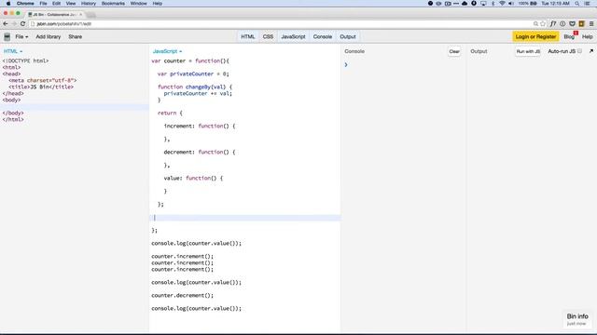The width and height of the screenshot is (597, 335).
Task: Click the 'value: function() {' line
Action: pyautogui.click(x=193, y=178)
